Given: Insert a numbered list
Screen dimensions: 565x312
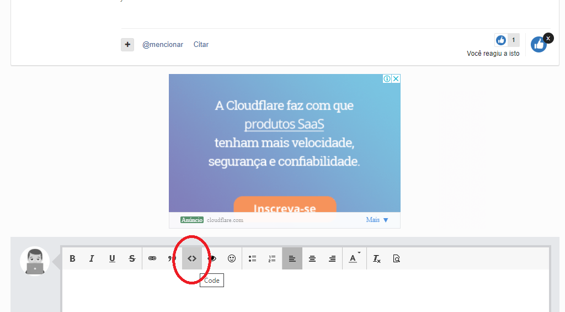Looking at the screenshot, I should point(272,258).
